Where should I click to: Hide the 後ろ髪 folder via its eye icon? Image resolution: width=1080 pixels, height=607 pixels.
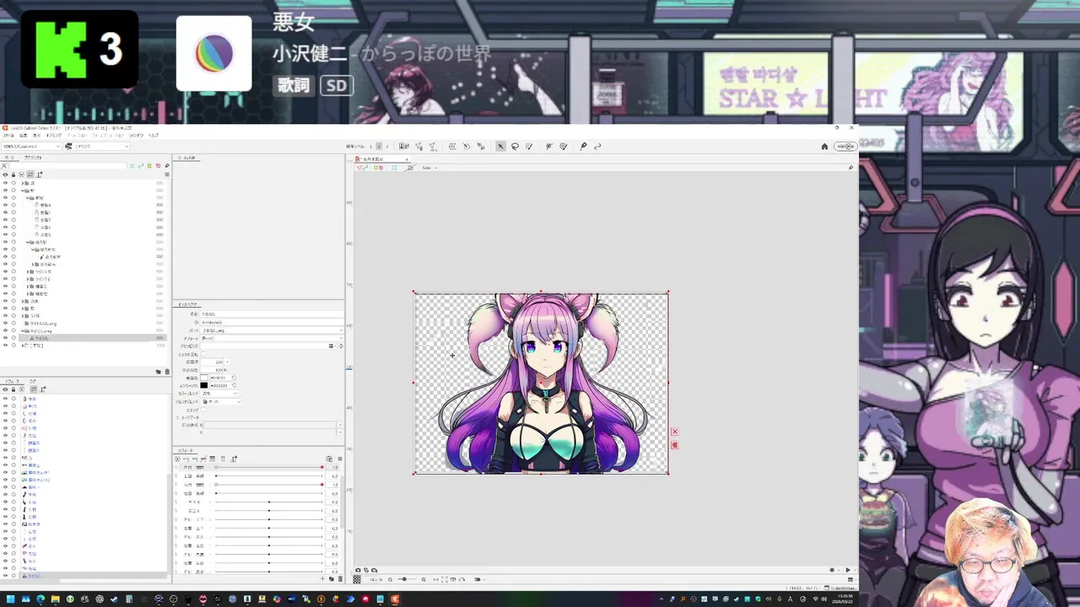[x=5, y=242]
